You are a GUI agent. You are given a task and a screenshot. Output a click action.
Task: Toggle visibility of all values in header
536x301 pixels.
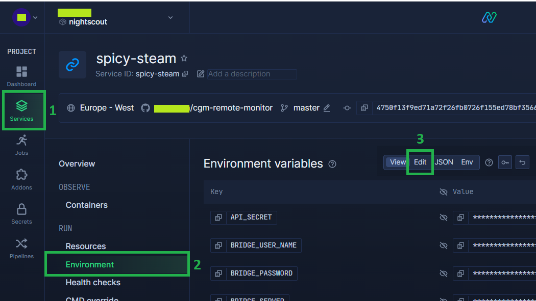click(x=444, y=192)
